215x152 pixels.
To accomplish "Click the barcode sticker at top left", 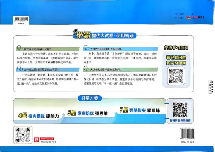I will click(x=21, y=20).
